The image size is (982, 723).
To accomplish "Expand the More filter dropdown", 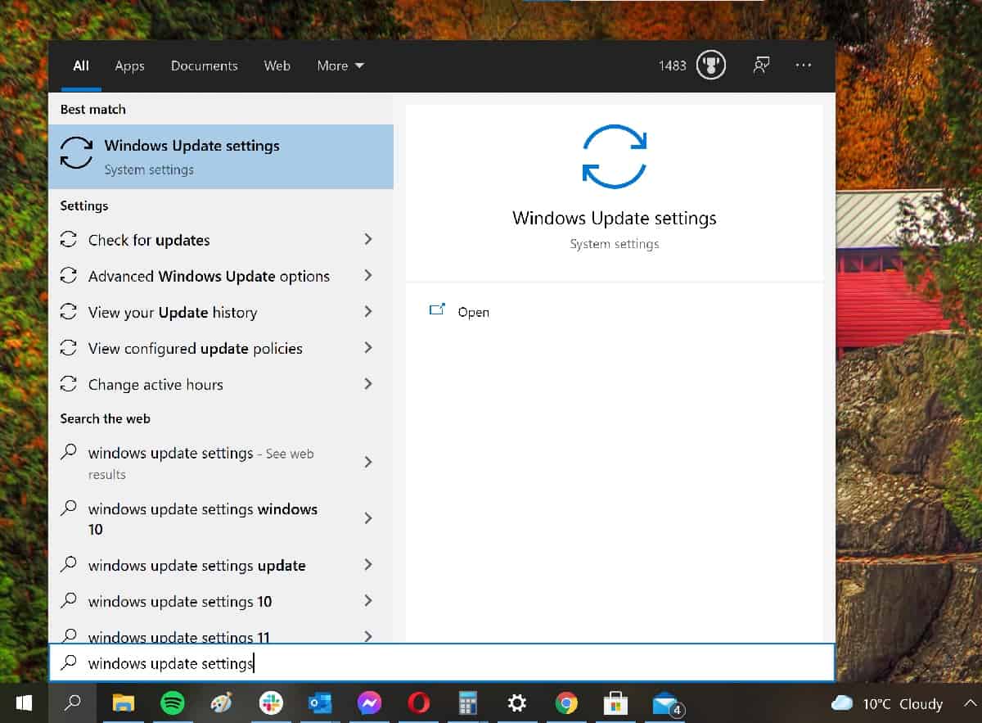I will [x=340, y=66].
